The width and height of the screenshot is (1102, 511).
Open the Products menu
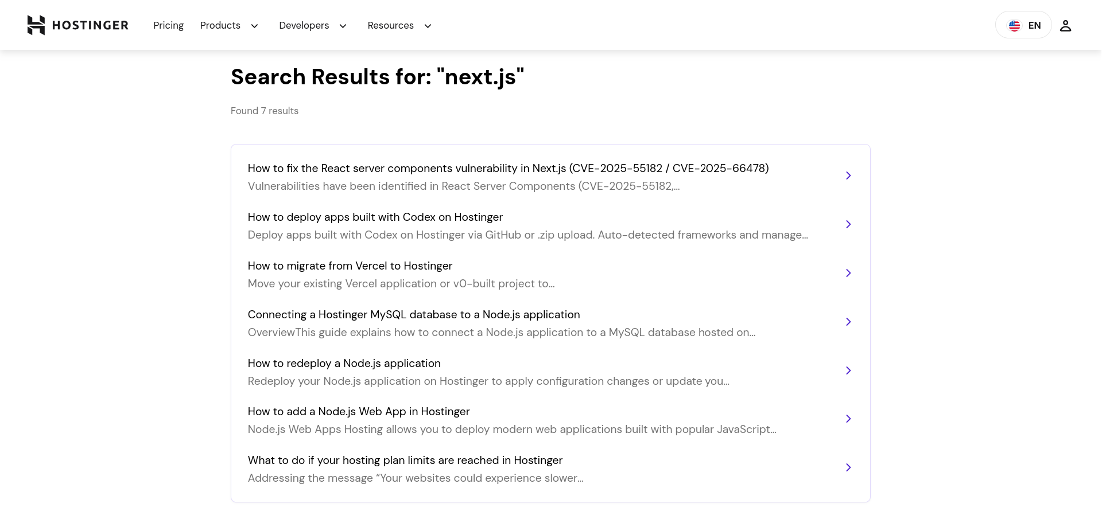220,26
